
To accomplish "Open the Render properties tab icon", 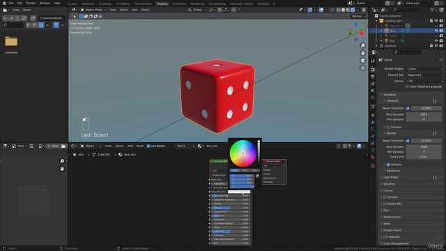I will (373, 70).
